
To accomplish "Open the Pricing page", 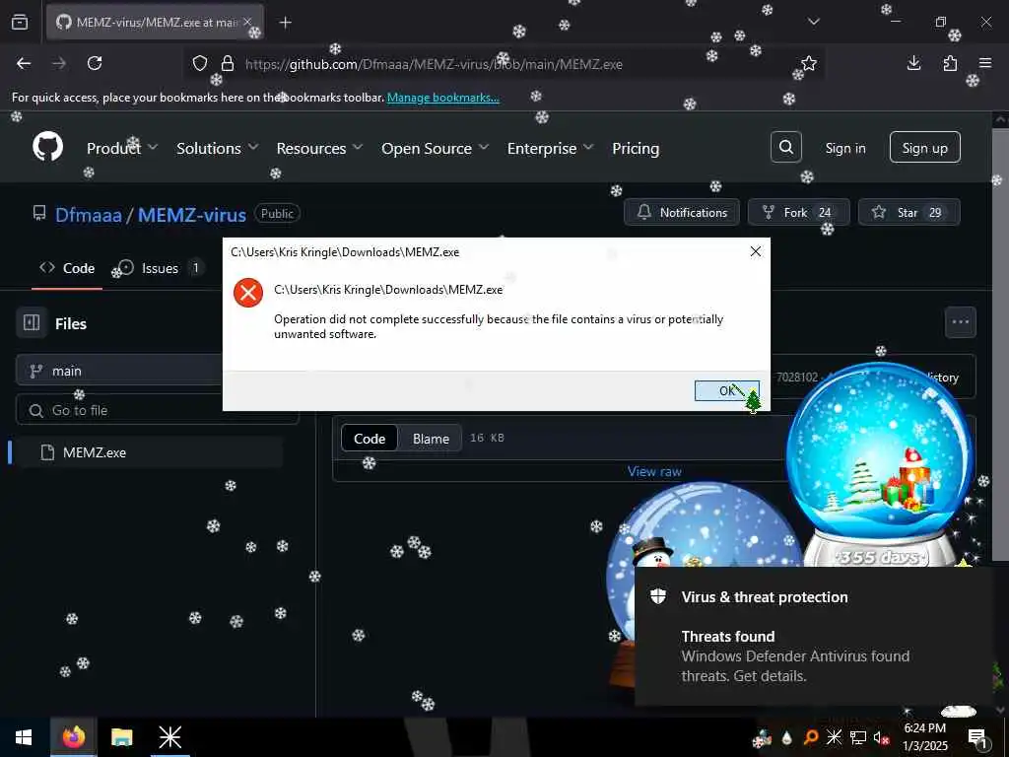I will pyautogui.click(x=636, y=148).
